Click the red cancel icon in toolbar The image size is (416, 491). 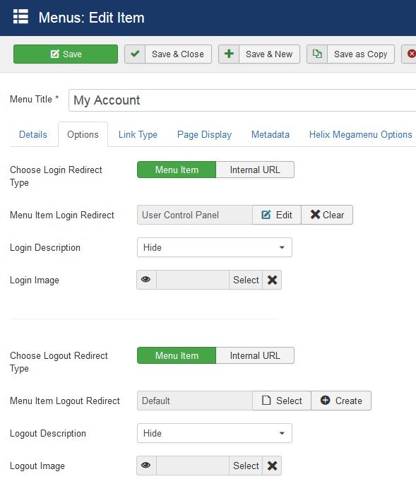(x=410, y=54)
